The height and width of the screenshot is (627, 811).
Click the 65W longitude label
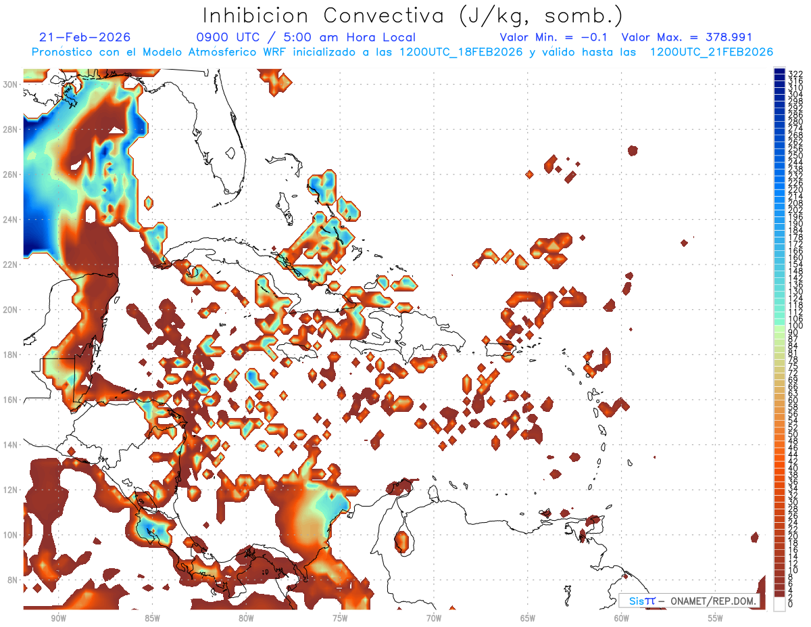click(528, 618)
